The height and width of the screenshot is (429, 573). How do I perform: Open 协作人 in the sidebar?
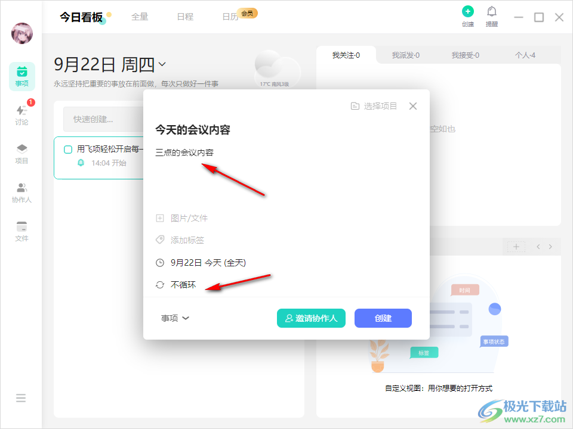click(21, 192)
